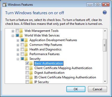Expand the Health and Diagnostics node

(x=18, y=50)
